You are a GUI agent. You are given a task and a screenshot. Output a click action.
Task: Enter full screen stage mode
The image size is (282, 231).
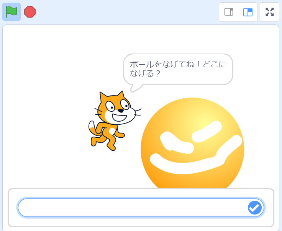tap(270, 12)
